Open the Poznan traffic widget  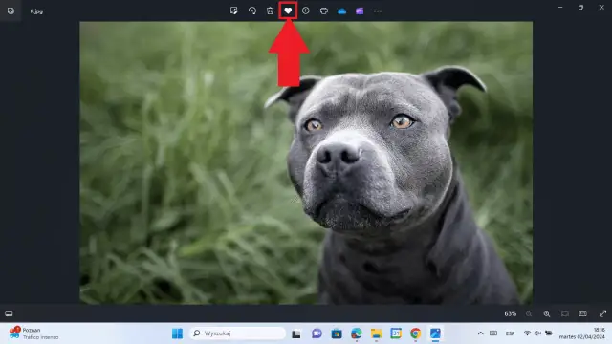point(34,333)
